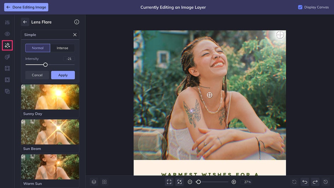Click the shrink to fit icon

[180, 182]
